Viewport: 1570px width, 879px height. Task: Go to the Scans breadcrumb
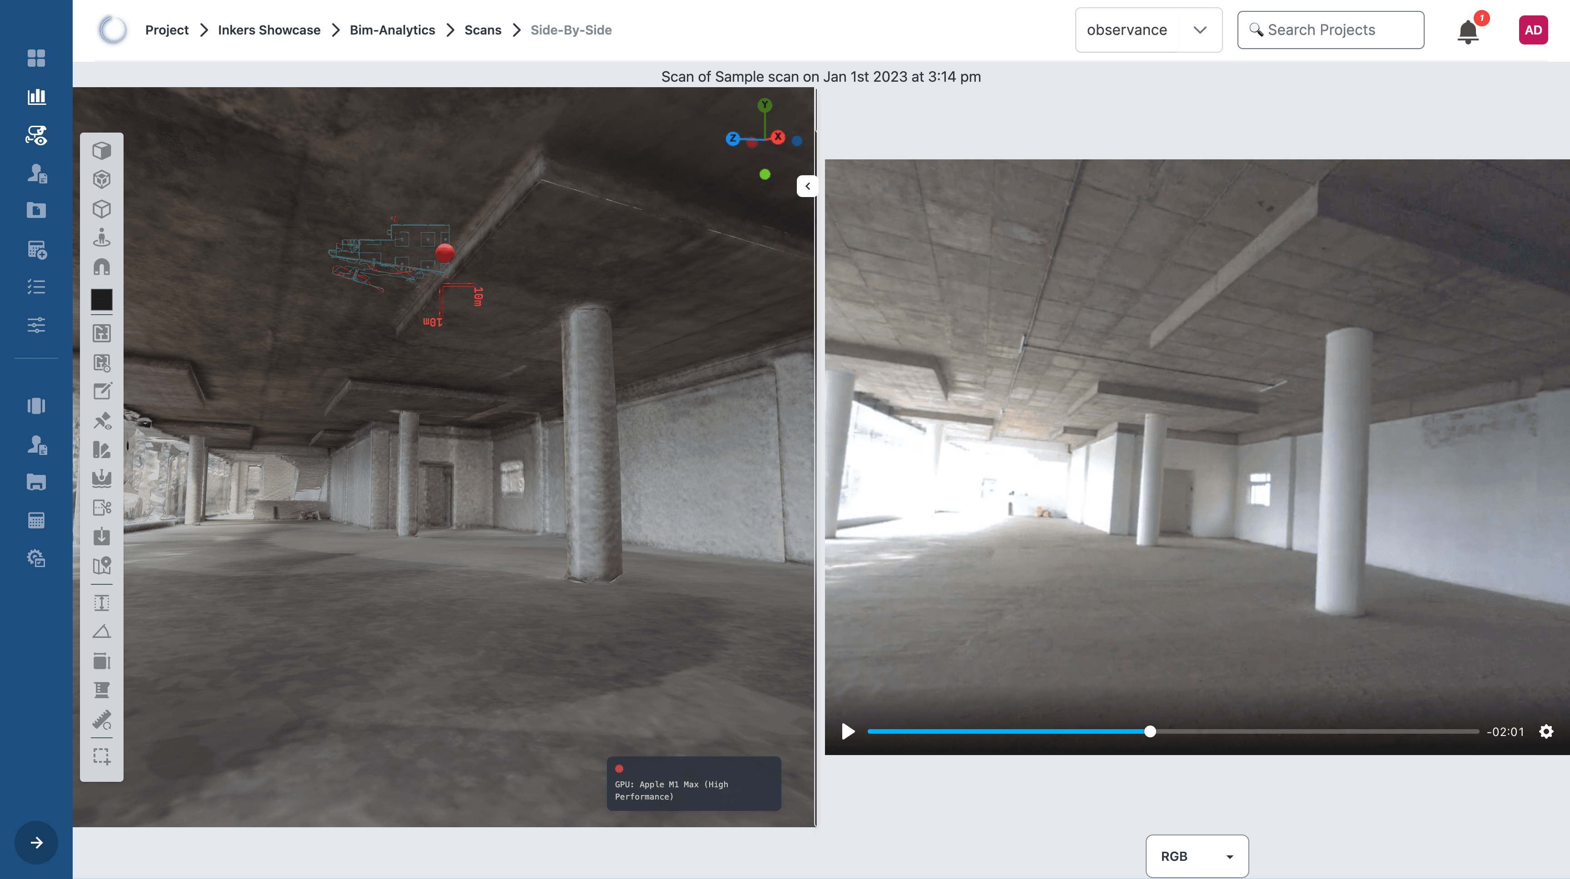coord(482,30)
